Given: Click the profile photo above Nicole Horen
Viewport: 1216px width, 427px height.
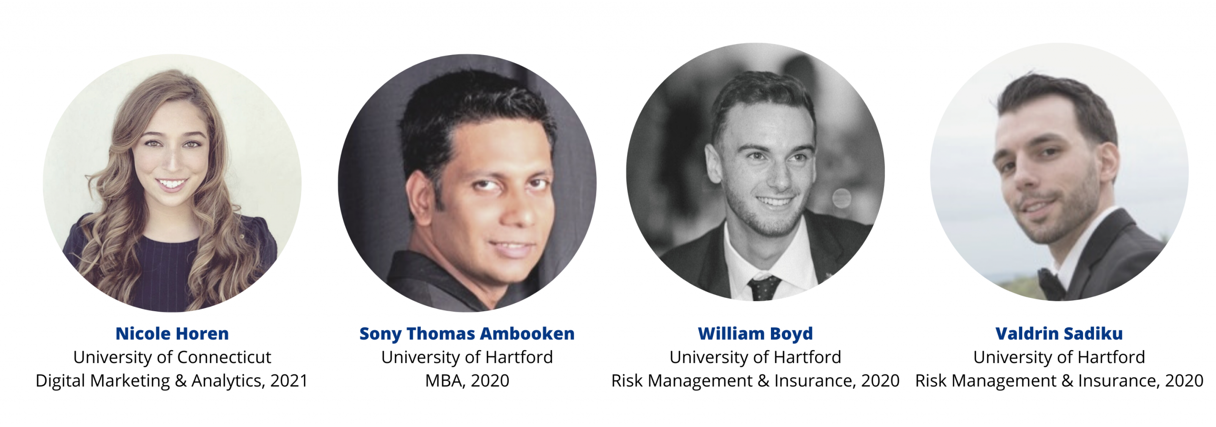Looking at the screenshot, I should (x=172, y=183).
